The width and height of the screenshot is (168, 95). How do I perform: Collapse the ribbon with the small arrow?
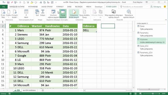166,20
